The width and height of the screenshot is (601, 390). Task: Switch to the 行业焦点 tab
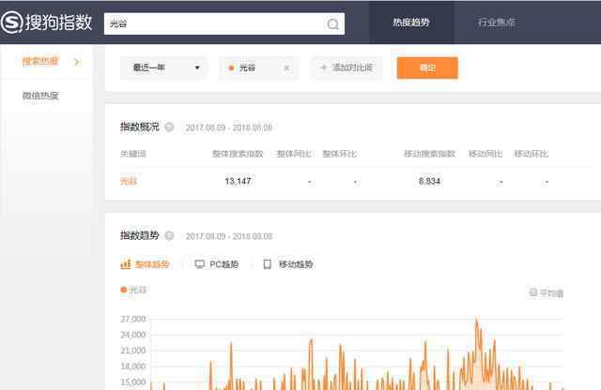point(496,22)
